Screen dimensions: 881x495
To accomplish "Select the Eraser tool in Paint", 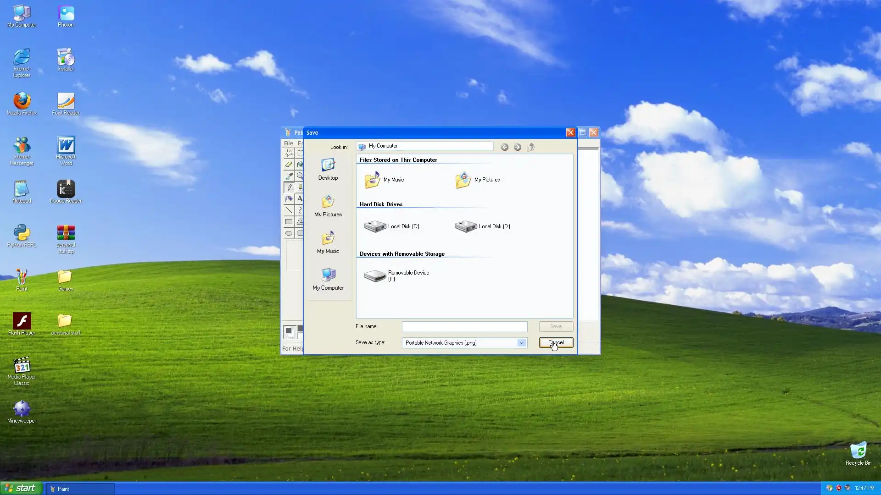I will (x=289, y=164).
